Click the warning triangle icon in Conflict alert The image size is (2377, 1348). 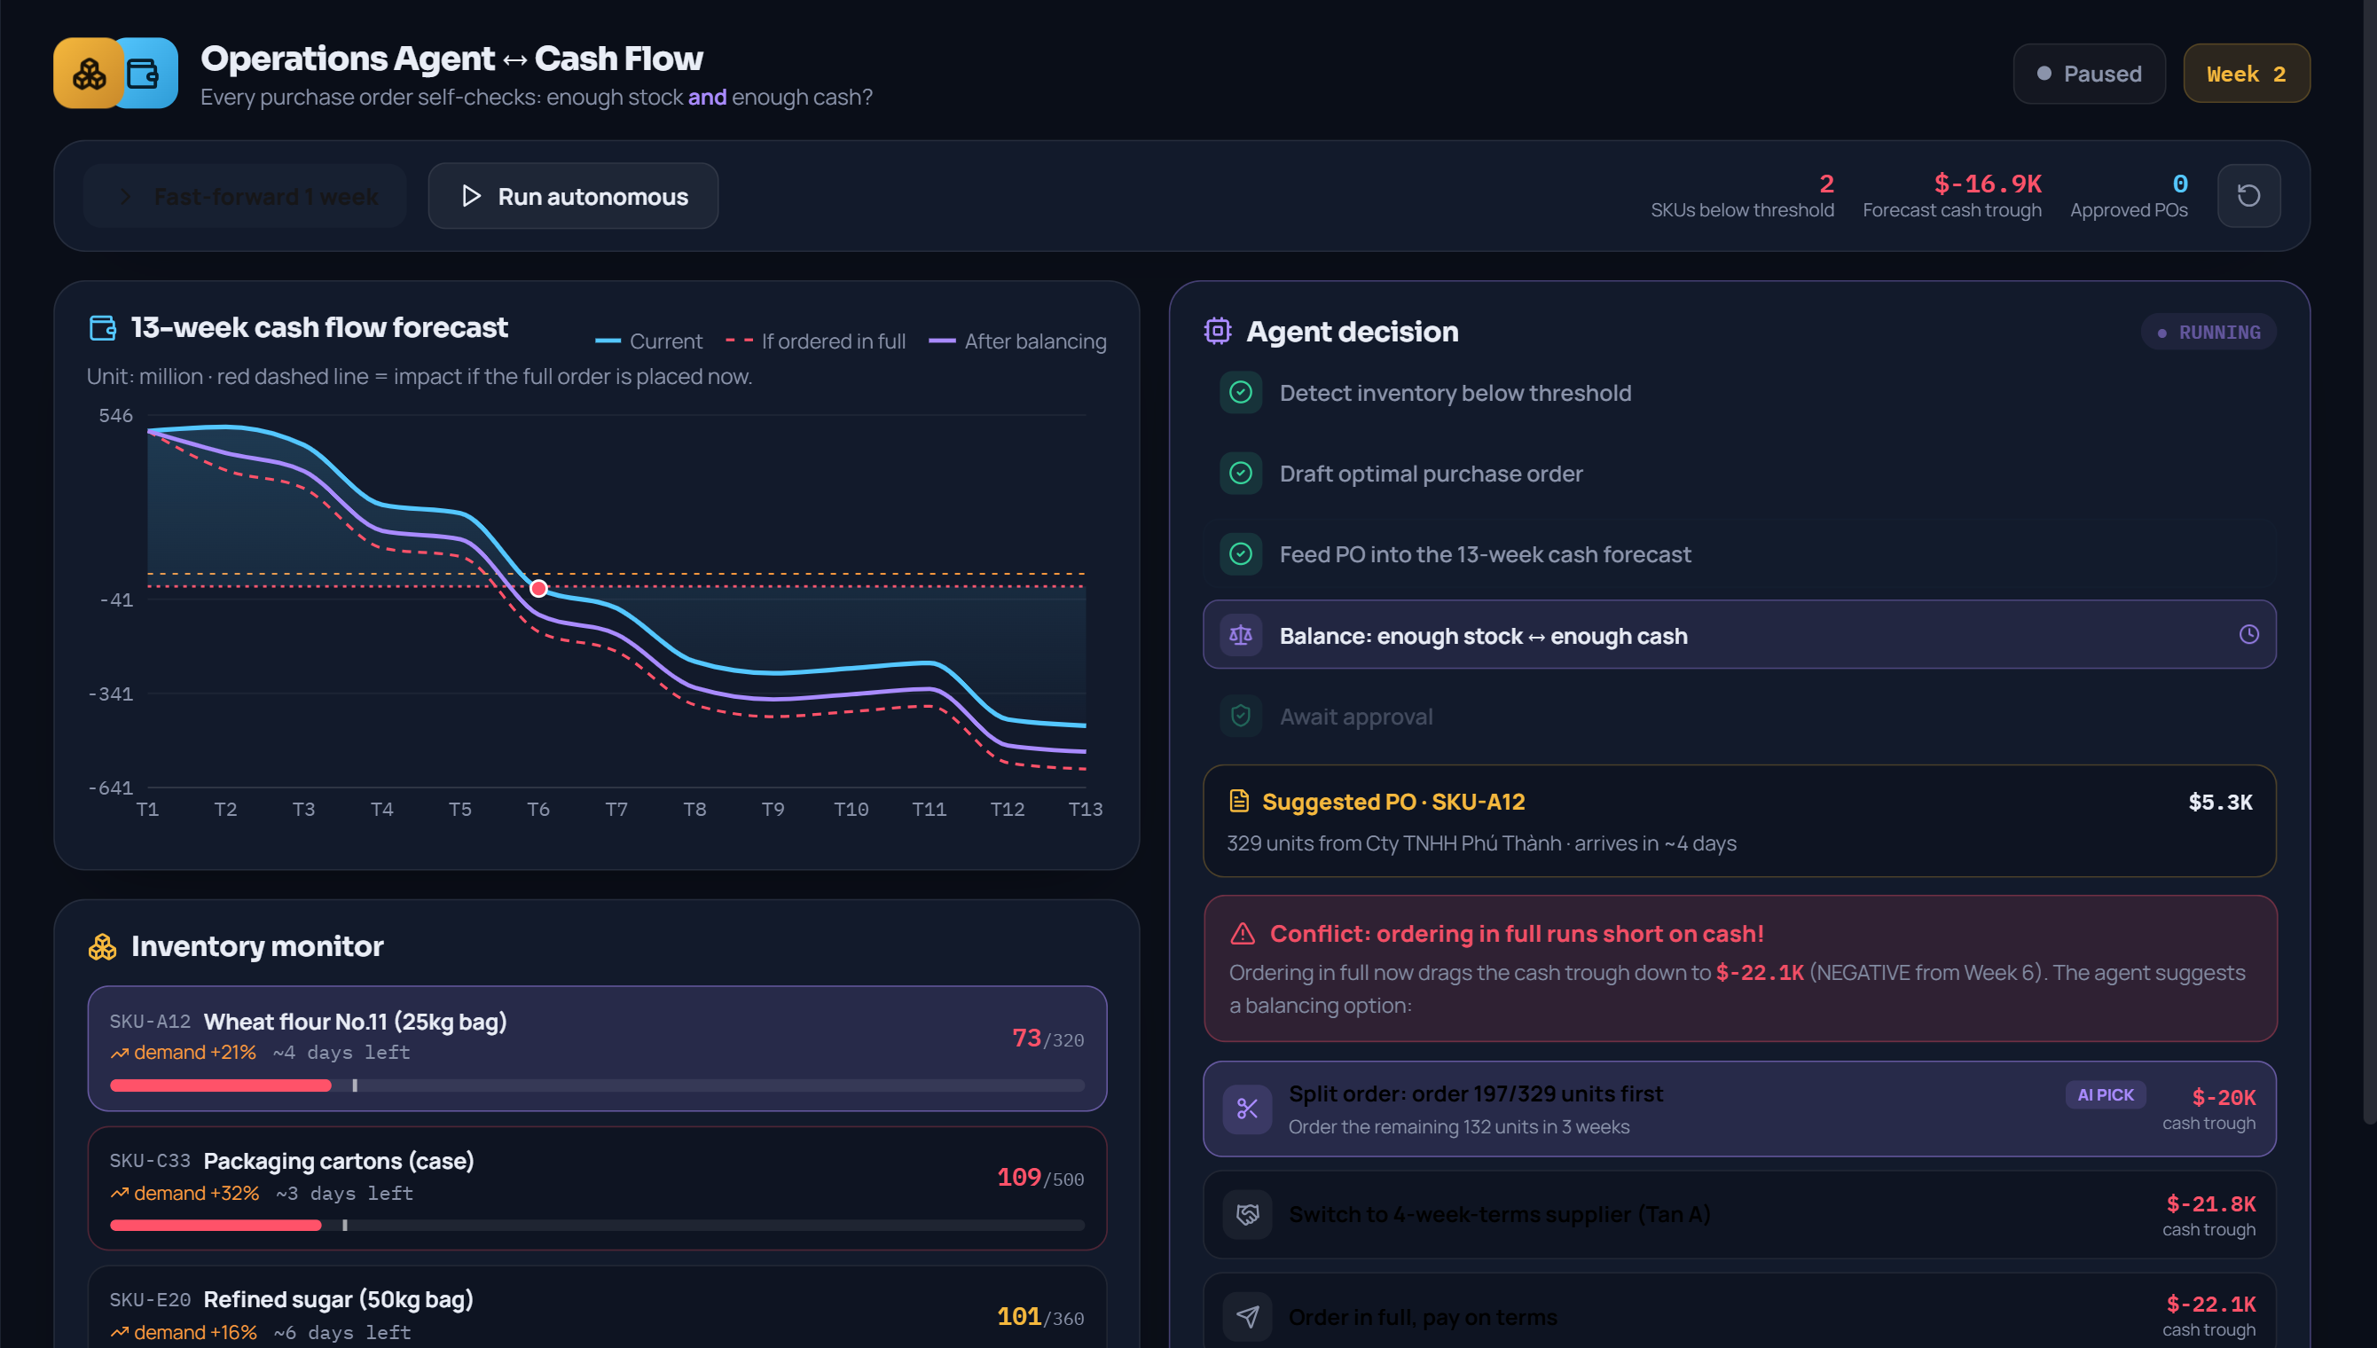coord(1243,933)
